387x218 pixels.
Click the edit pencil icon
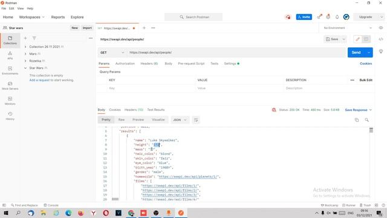click(357, 39)
